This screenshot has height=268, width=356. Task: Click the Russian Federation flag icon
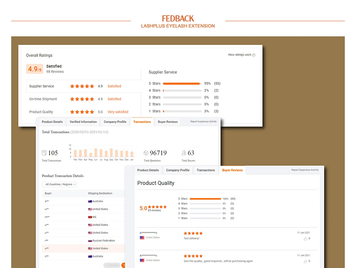[x=90, y=241]
